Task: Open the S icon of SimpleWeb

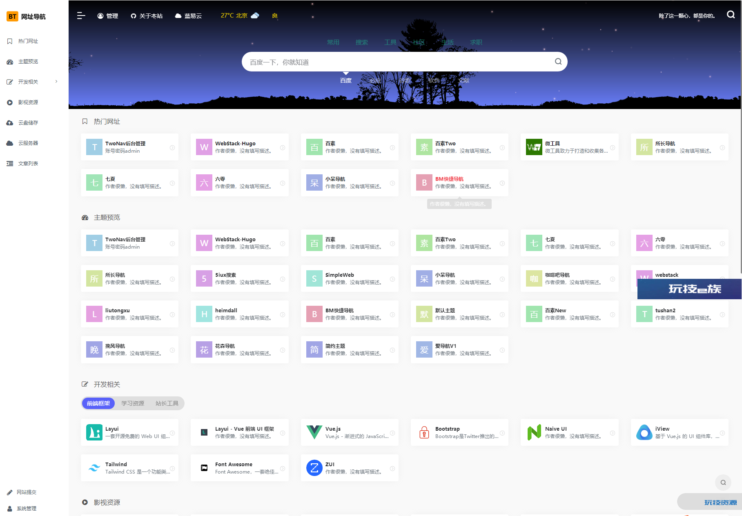Action: pos(314,278)
